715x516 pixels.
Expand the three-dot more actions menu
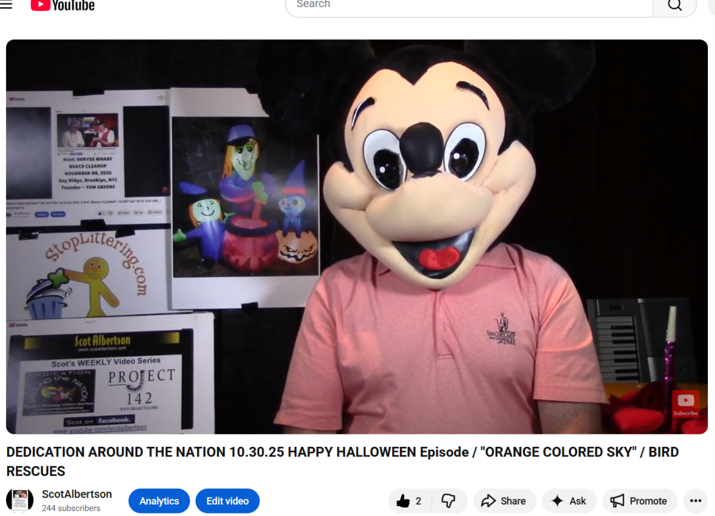coord(695,501)
